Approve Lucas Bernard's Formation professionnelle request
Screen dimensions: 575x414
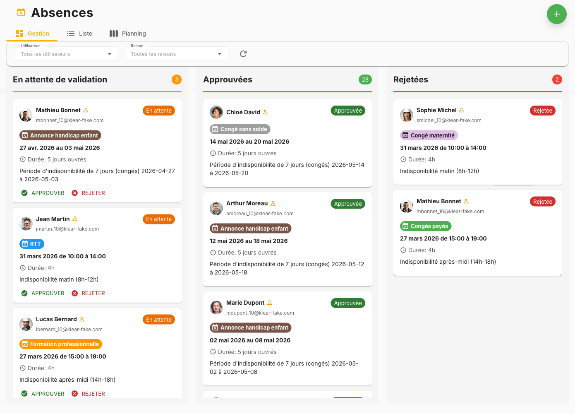[x=43, y=393]
